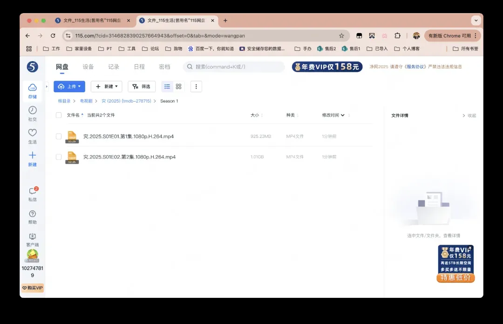Click the 筛选 filter button
Image resolution: width=503 pixels, height=324 pixels.
(142, 86)
